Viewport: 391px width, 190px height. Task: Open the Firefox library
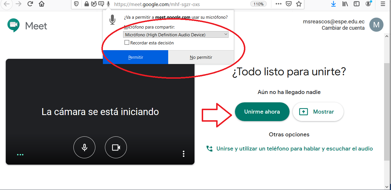(x=345, y=4)
